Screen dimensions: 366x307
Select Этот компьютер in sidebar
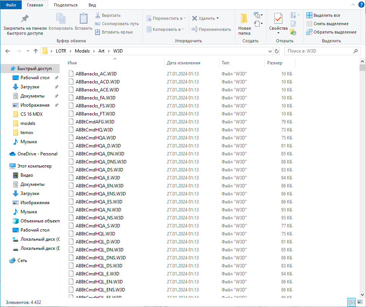(x=30, y=166)
